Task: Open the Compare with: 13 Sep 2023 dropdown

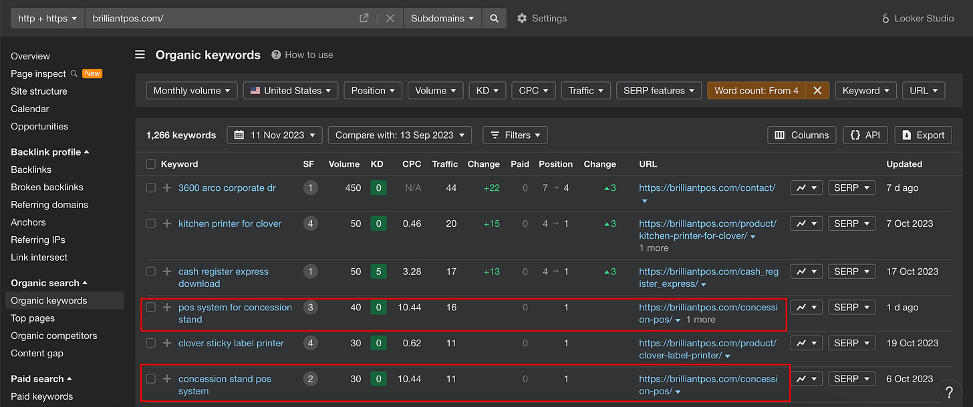Action: click(x=400, y=135)
